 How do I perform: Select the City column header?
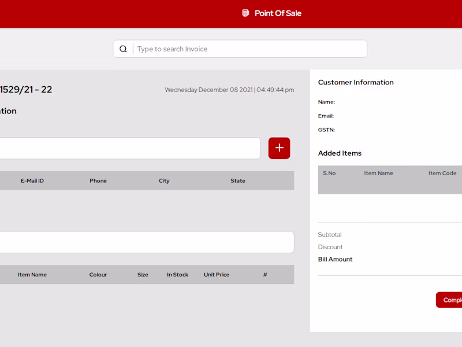164,181
